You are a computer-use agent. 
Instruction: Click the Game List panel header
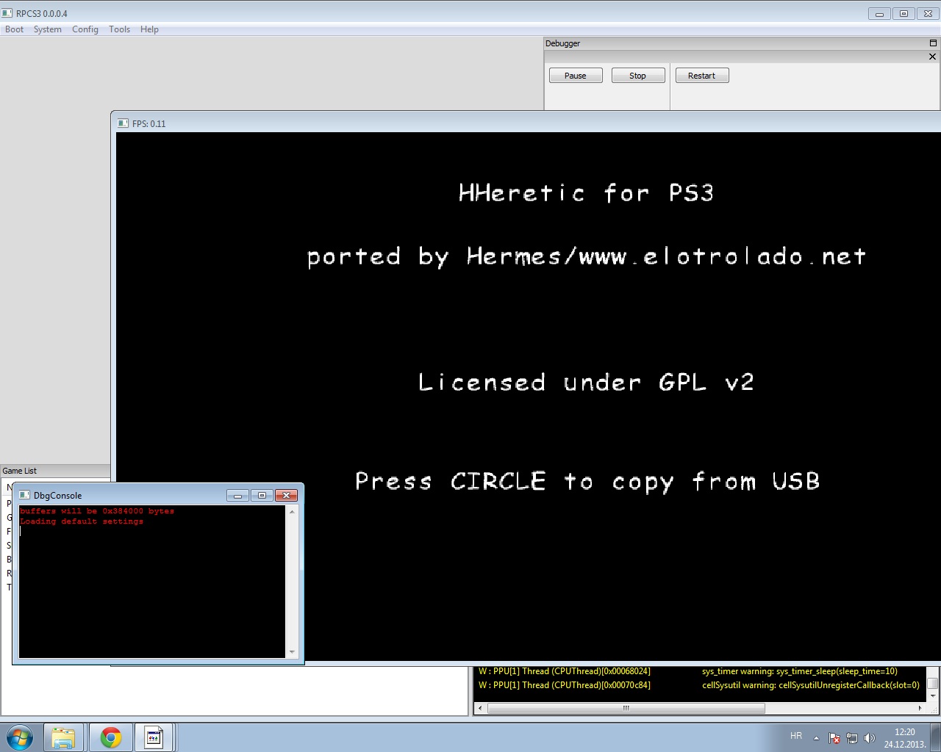point(55,471)
